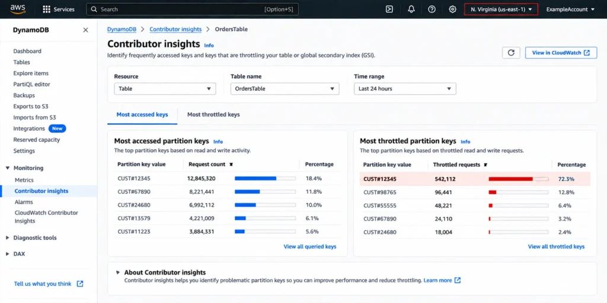This screenshot has height=303, width=607.
Task: Click the 18.4% blue bar for CUST#12345
Action: [x=255, y=179]
